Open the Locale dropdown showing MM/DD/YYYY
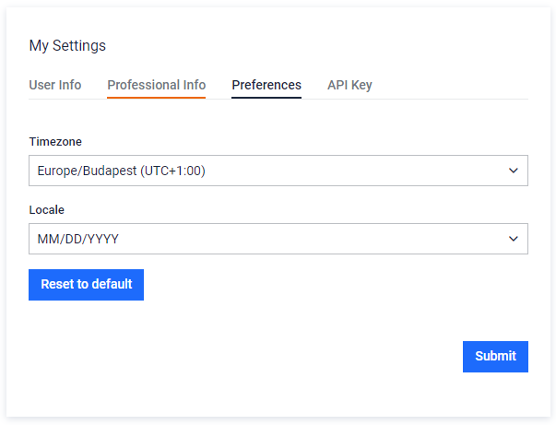The image size is (556, 425). pos(278,239)
